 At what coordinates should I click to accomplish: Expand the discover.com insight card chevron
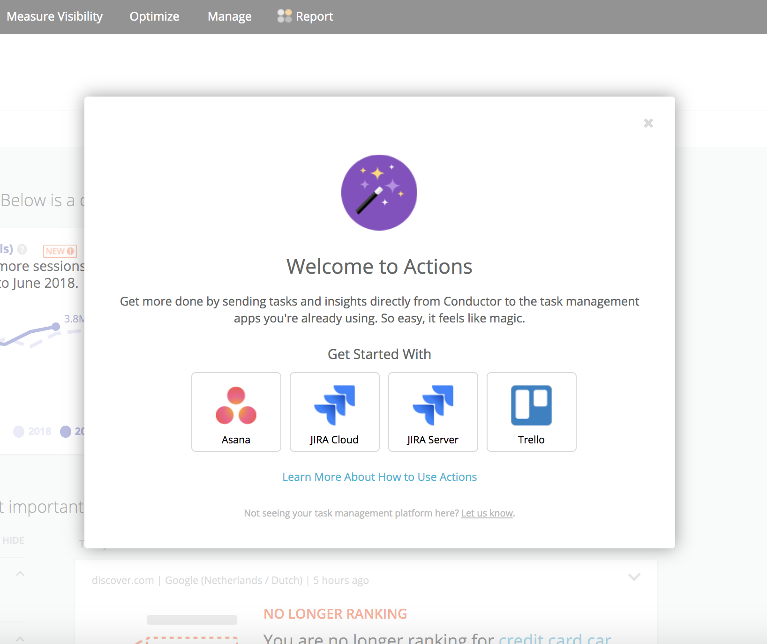(x=634, y=577)
